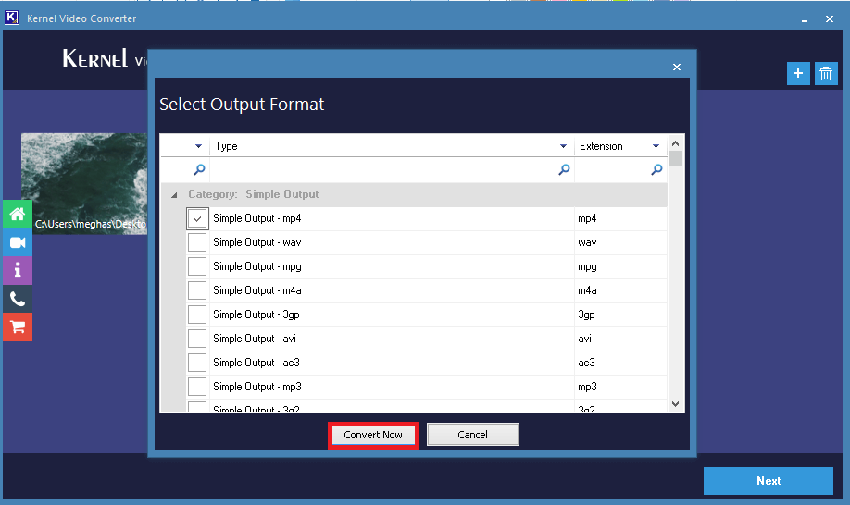Open the Home sidebar icon

pyautogui.click(x=18, y=214)
